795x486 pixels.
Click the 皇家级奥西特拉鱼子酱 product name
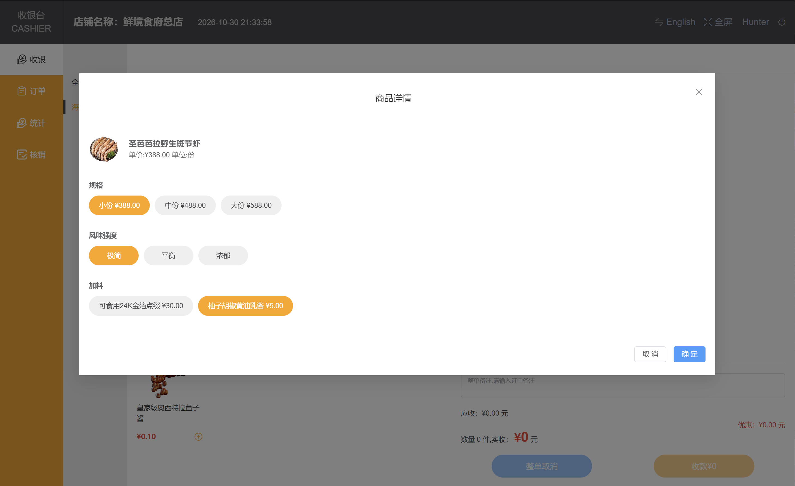click(168, 413)
